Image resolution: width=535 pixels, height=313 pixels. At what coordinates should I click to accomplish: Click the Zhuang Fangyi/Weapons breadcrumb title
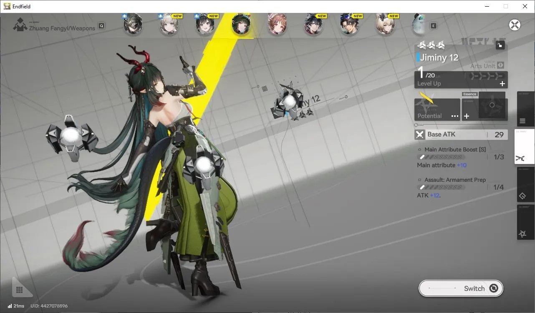pyautogui.click(x=62, y=28)
